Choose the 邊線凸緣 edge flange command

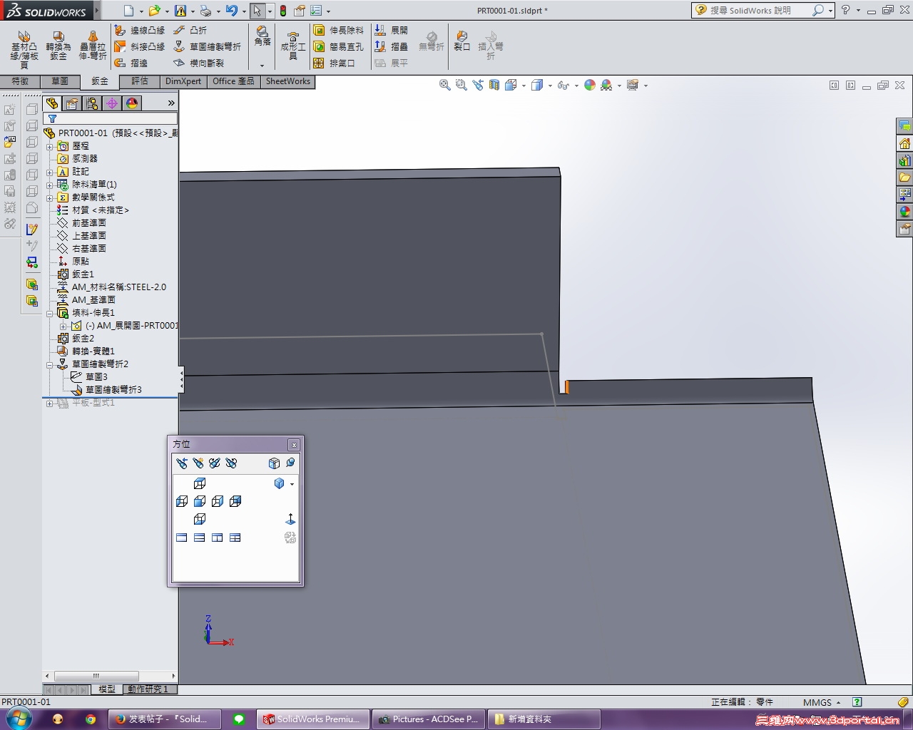pyautogui.click(x=140, y=31)
